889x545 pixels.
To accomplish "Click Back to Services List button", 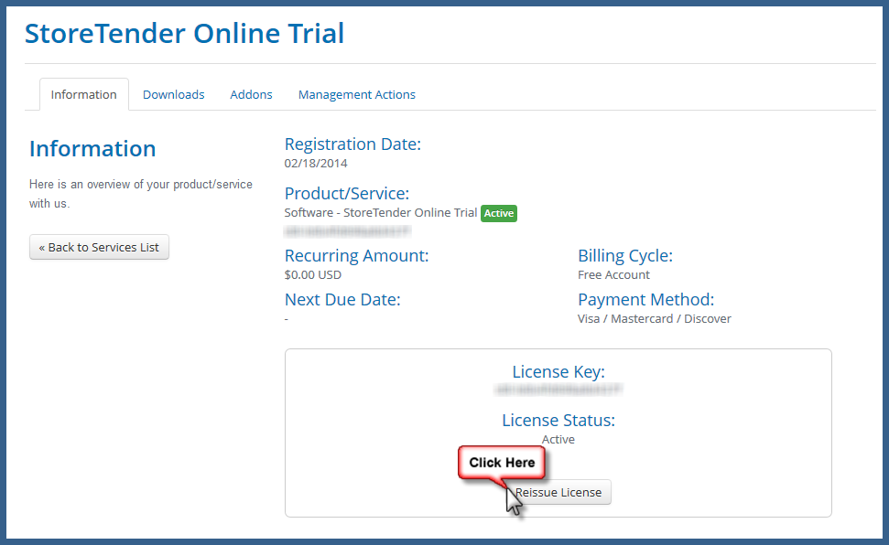I will pos(99,247).
